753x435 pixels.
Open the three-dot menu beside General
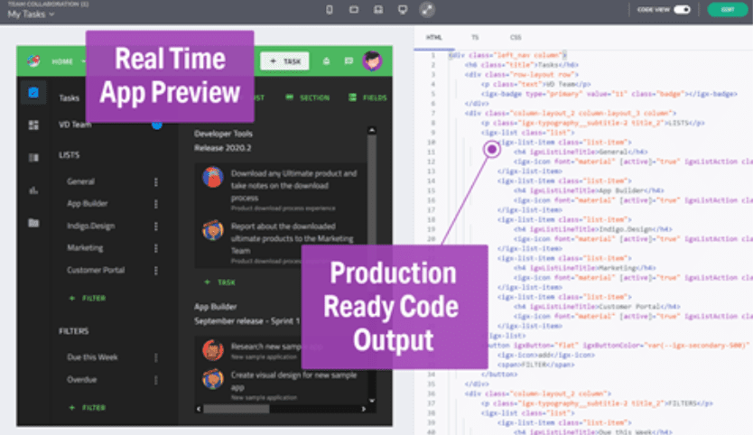tap(155, 182)
